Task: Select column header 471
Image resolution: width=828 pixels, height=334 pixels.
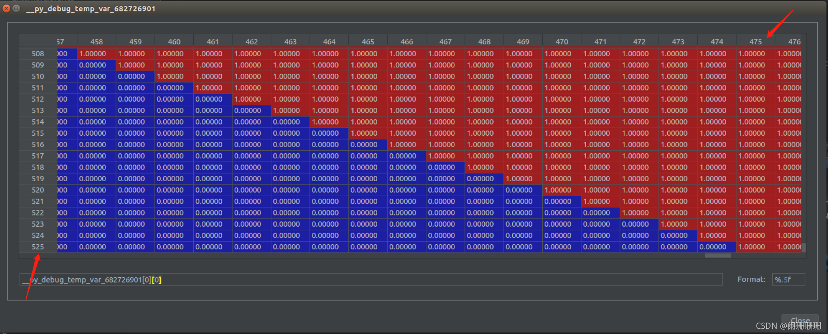Action: pyautogui.click(x=601, y=42)
